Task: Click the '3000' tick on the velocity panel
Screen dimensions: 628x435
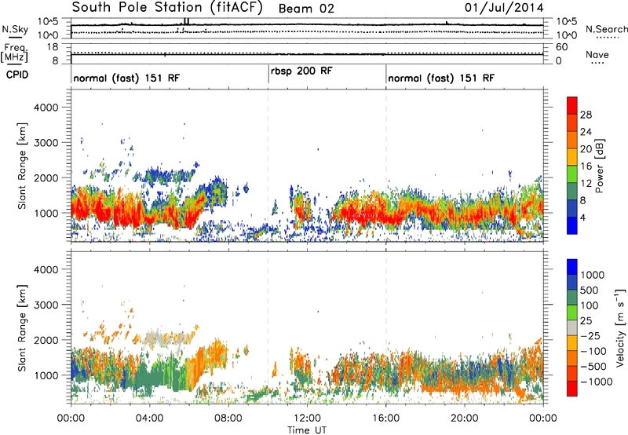Action: pyautogui.click(x=46, y=305)
